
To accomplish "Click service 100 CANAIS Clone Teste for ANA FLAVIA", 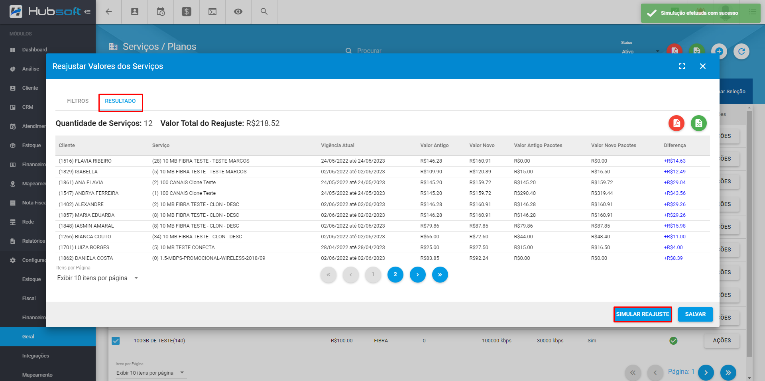I will pos(184,183).
